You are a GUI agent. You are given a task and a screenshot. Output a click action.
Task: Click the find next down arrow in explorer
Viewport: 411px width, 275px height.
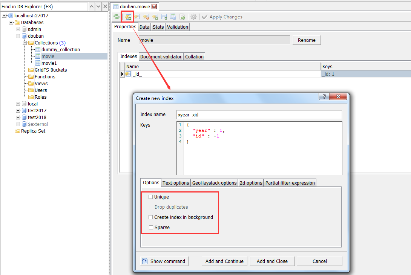pos(98,6)
